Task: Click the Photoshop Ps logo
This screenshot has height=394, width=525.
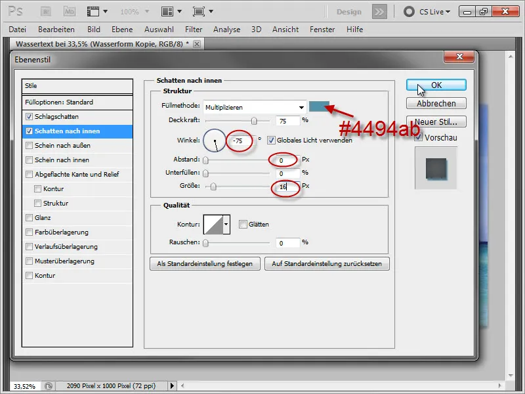Action: pos(15,11)
